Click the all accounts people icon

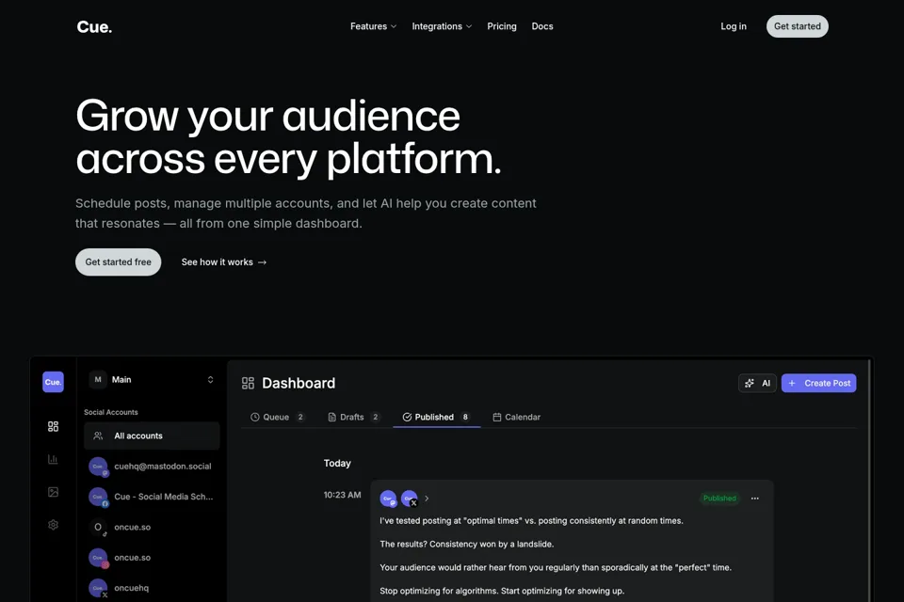pos(98,436)
